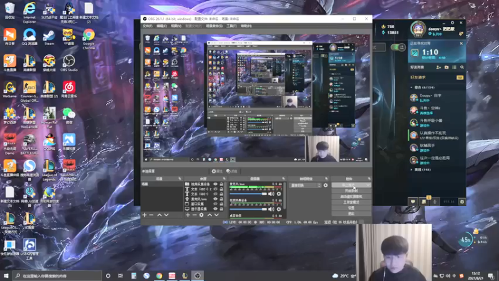Open scene transition properties gear
This screenshot has width=499, height=281.
coord(326,185)
